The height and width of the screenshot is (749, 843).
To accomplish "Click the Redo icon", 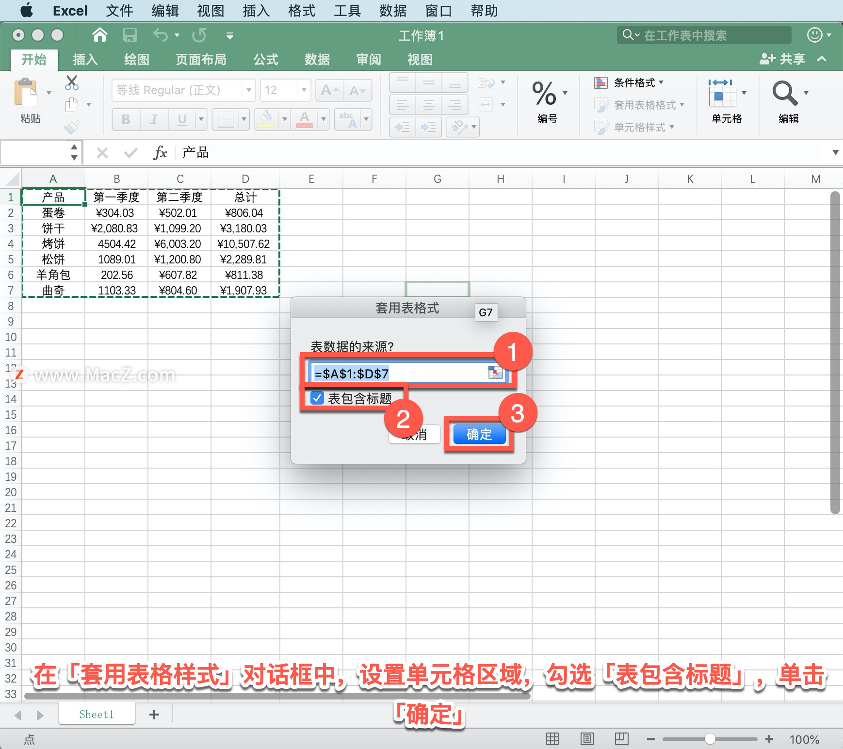I will pyautogui.click(x=199, y=35).
